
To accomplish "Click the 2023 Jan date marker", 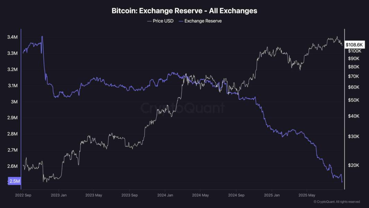I will (x=58, y=195).
